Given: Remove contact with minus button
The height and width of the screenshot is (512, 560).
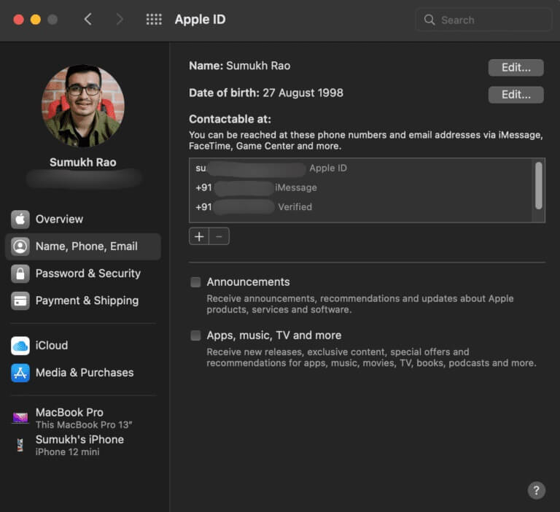Looking at the screenshot, I should (219, 236).
